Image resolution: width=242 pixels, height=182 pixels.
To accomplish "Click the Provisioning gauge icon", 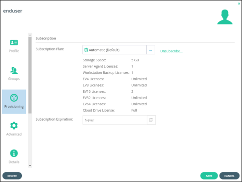I will tap(14, 98).
